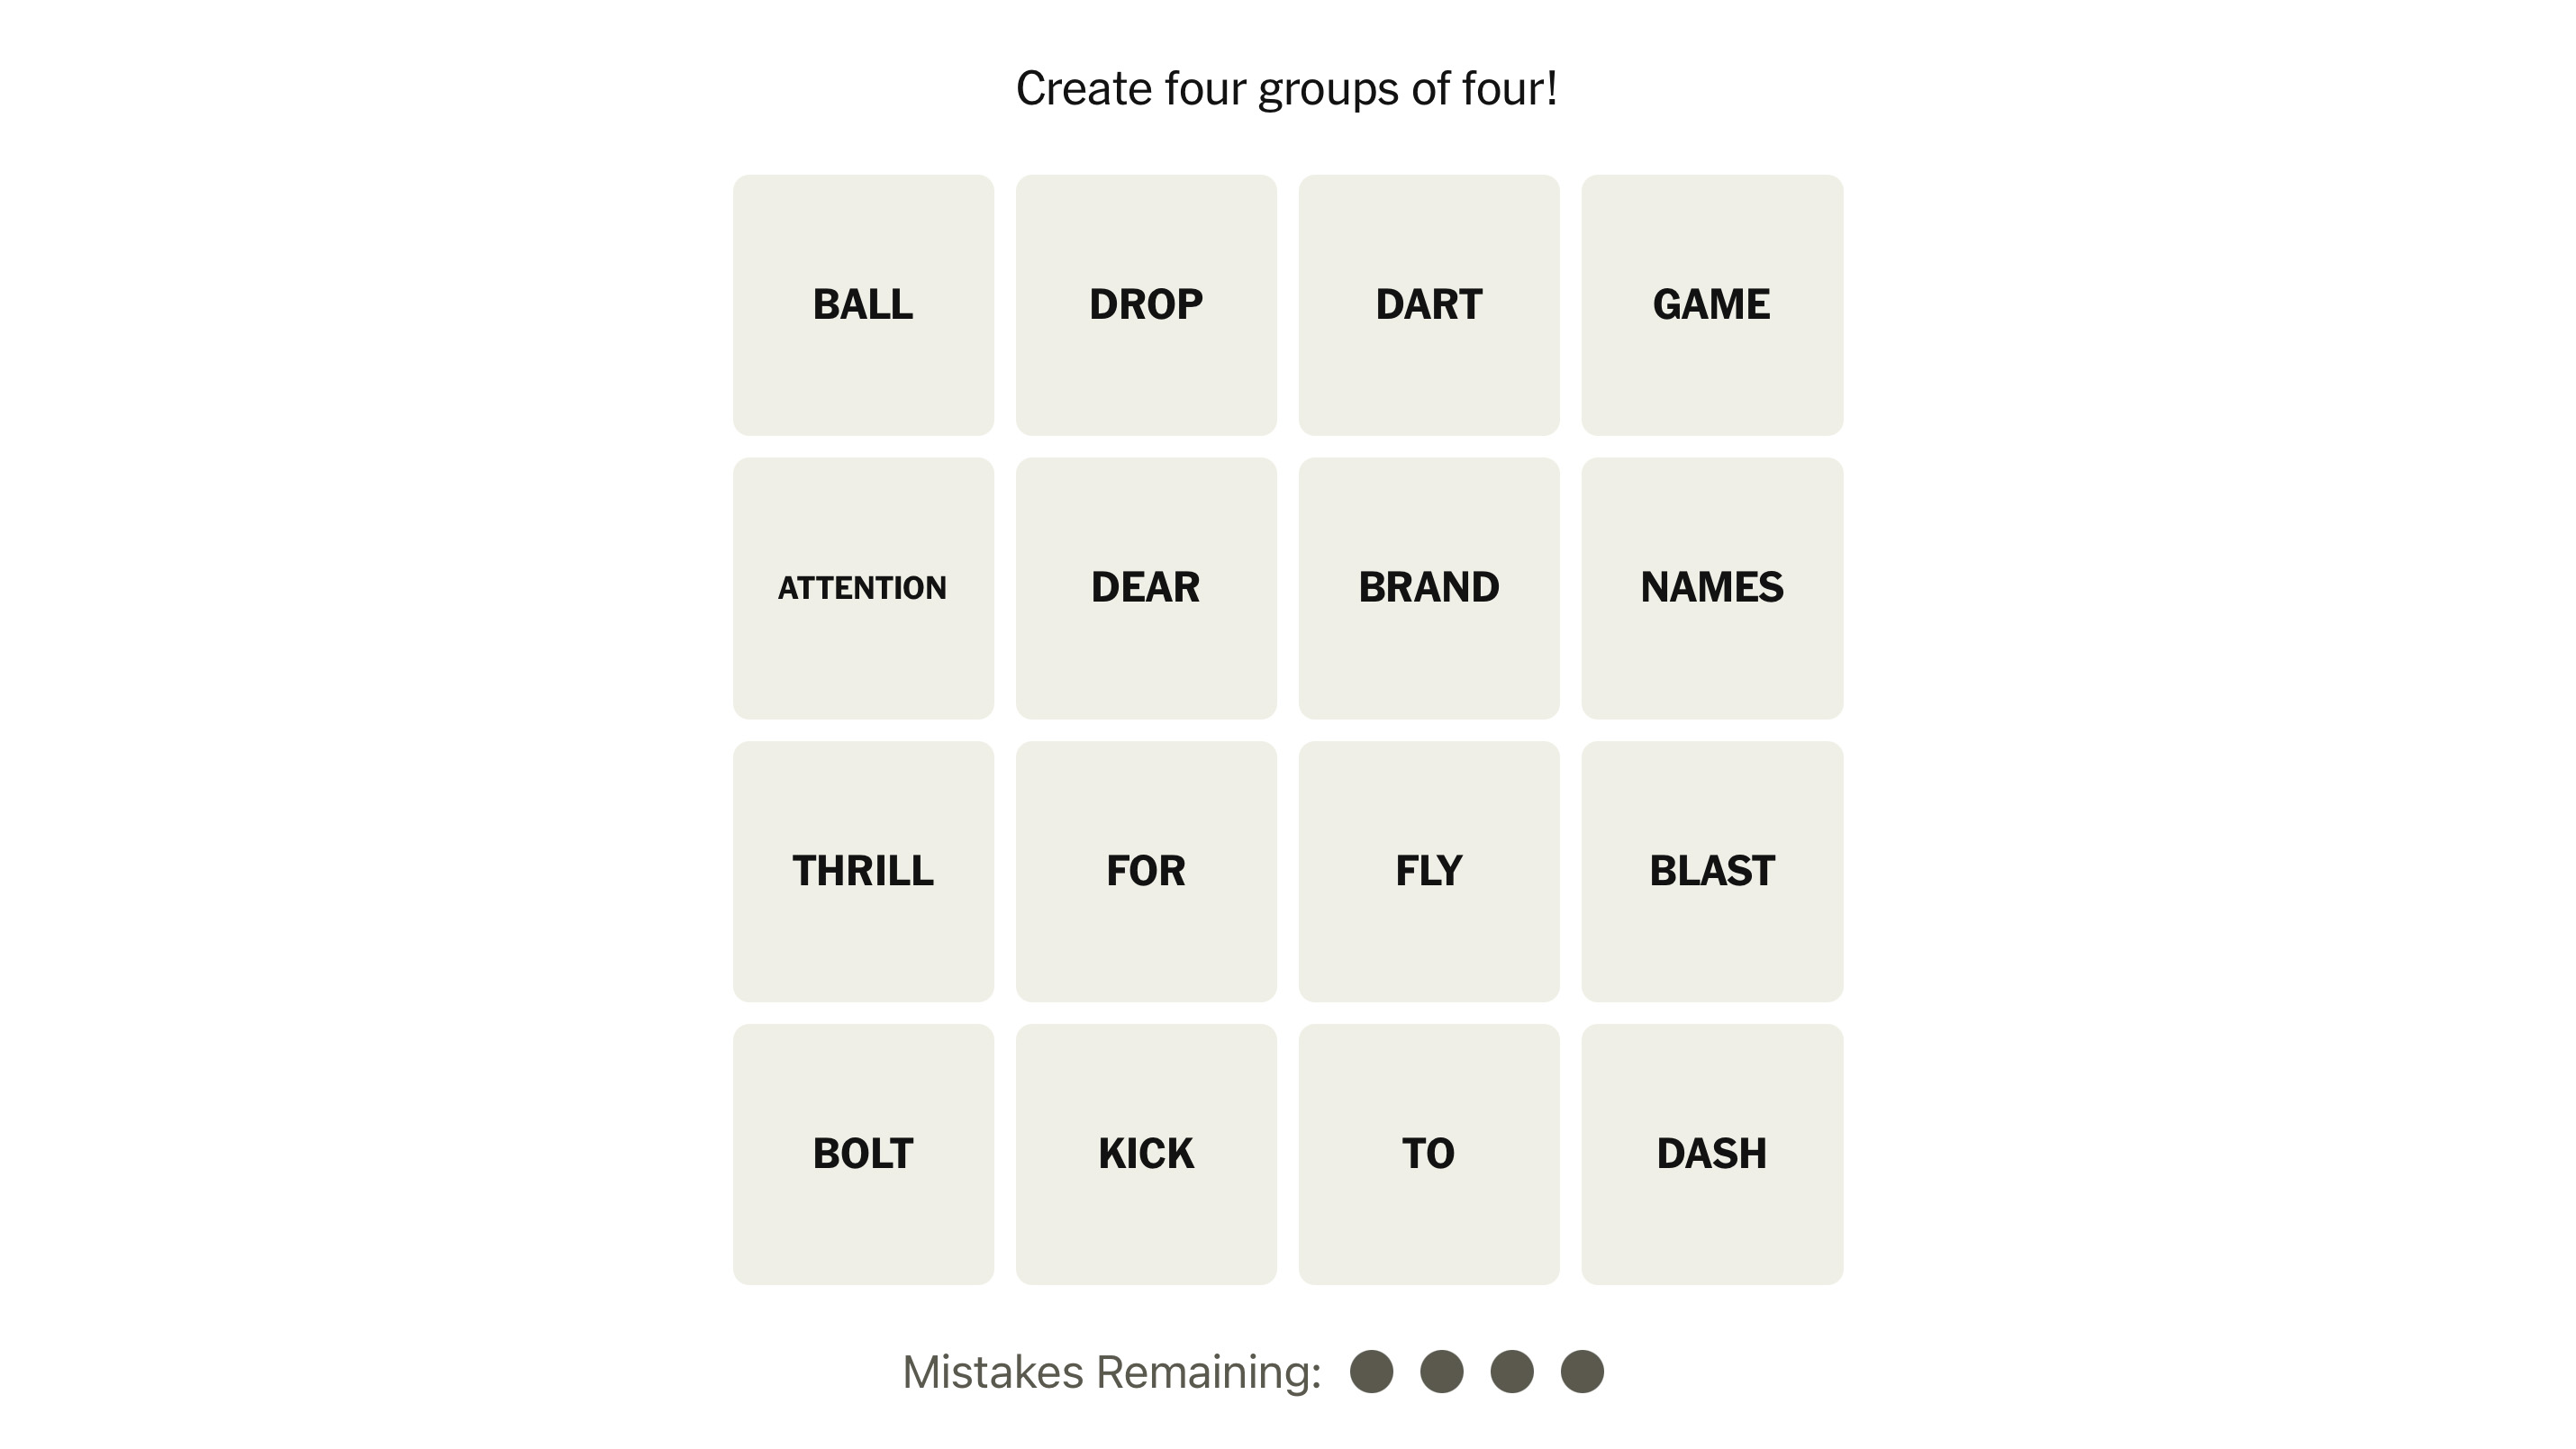2576x1449 pixels.
Task: Choose the DART word card
Action: click(1428, 305)
